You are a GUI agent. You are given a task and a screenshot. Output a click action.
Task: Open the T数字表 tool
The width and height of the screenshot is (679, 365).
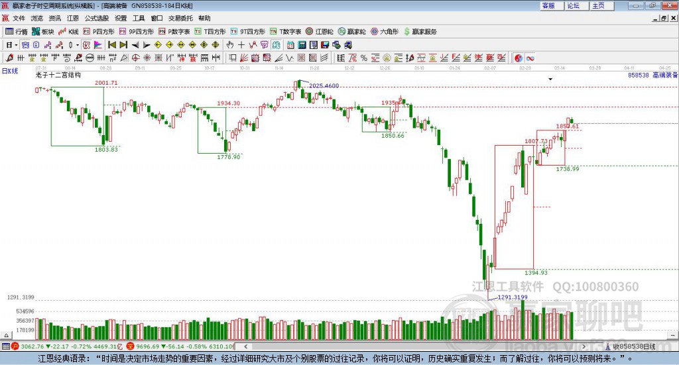[285, 32]
